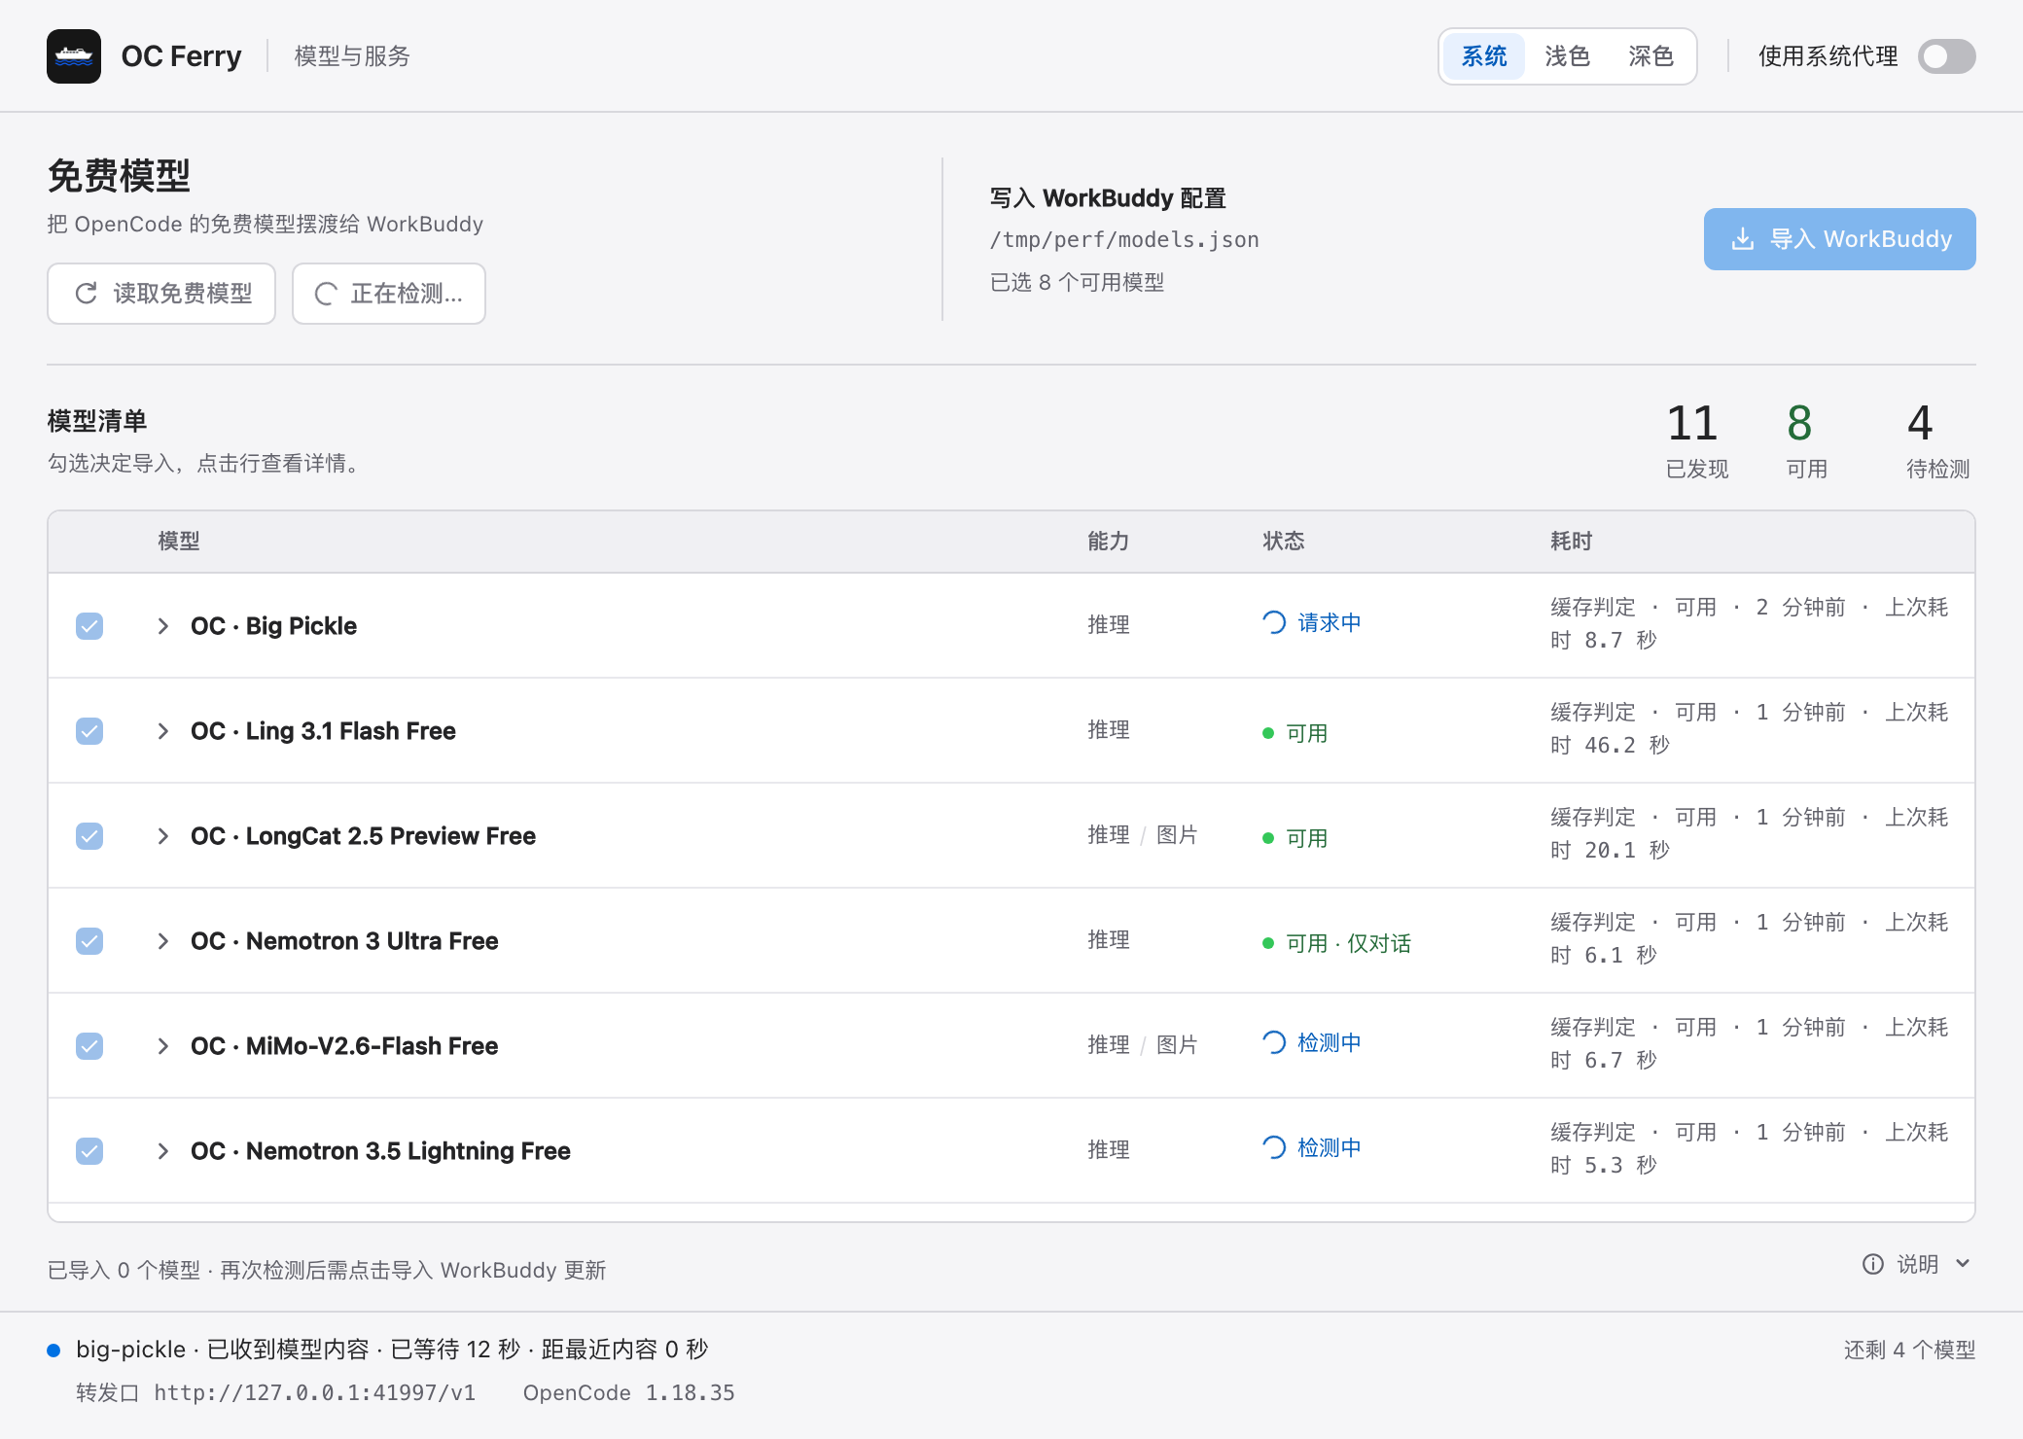Uncheck the LongCat 2.5 Preview Free checkbox

click(89, 836)
